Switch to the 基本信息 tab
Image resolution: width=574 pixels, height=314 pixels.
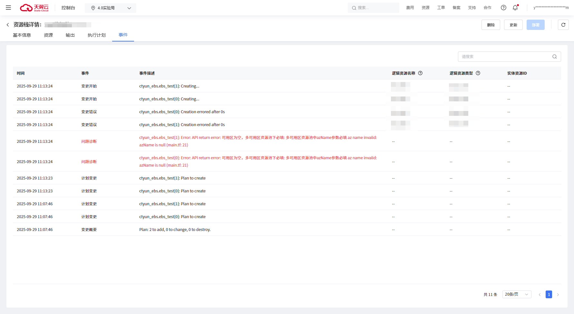pyautogui.click(x=22, y=35)
